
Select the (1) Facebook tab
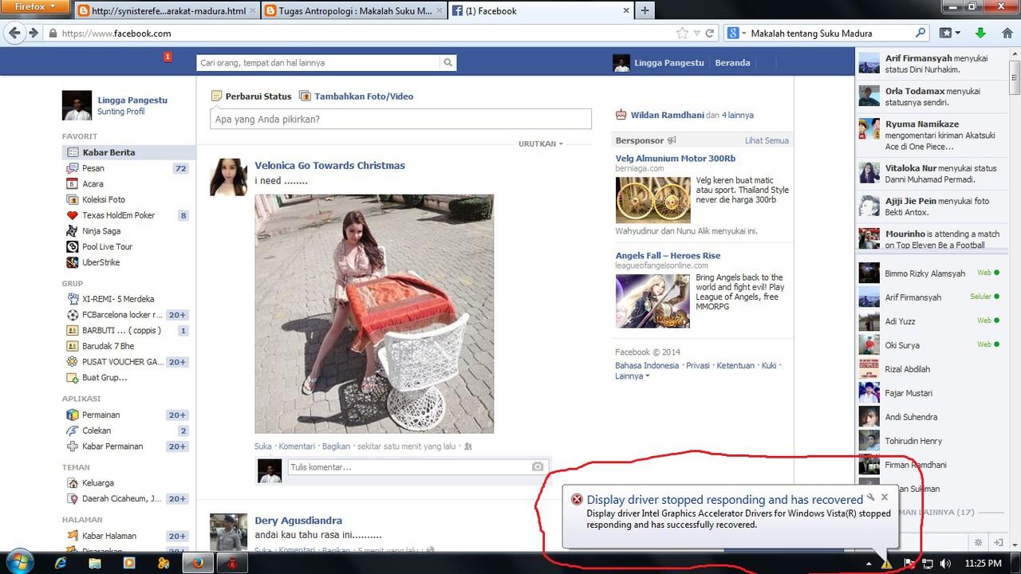click(x=541, y=11)
